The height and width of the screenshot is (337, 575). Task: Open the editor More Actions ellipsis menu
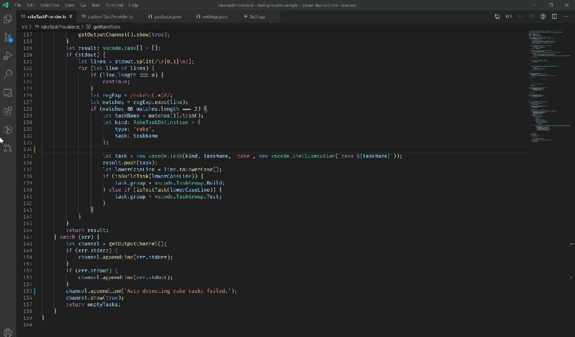pyautogui.click(x=566, y=16)
